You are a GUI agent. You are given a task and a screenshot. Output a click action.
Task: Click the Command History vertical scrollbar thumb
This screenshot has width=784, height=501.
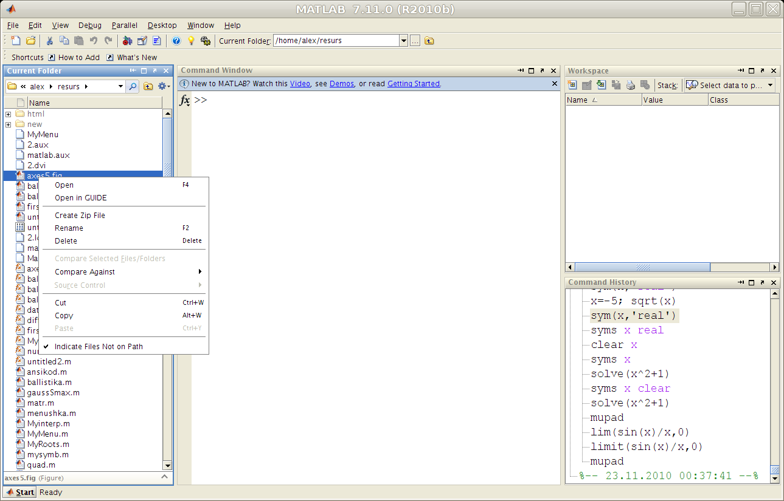pos(774,470)
